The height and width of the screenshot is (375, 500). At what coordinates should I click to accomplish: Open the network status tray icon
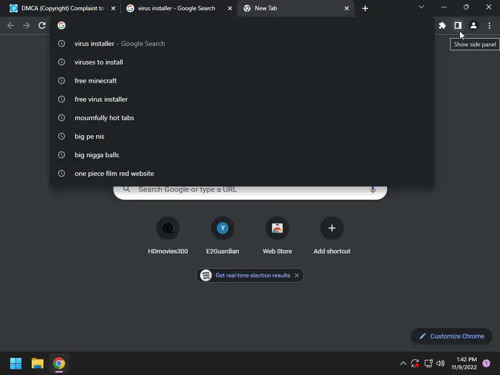pyautogui.click(x=428, y=363)
